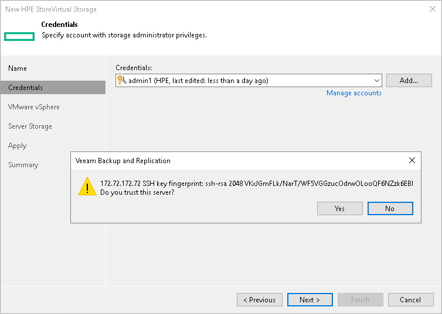
Task: Click the < Previous button
Action: pyautogui.click(x=260, y=299)
